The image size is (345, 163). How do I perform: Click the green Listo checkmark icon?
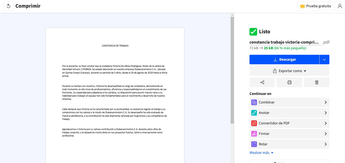[253, 32]
